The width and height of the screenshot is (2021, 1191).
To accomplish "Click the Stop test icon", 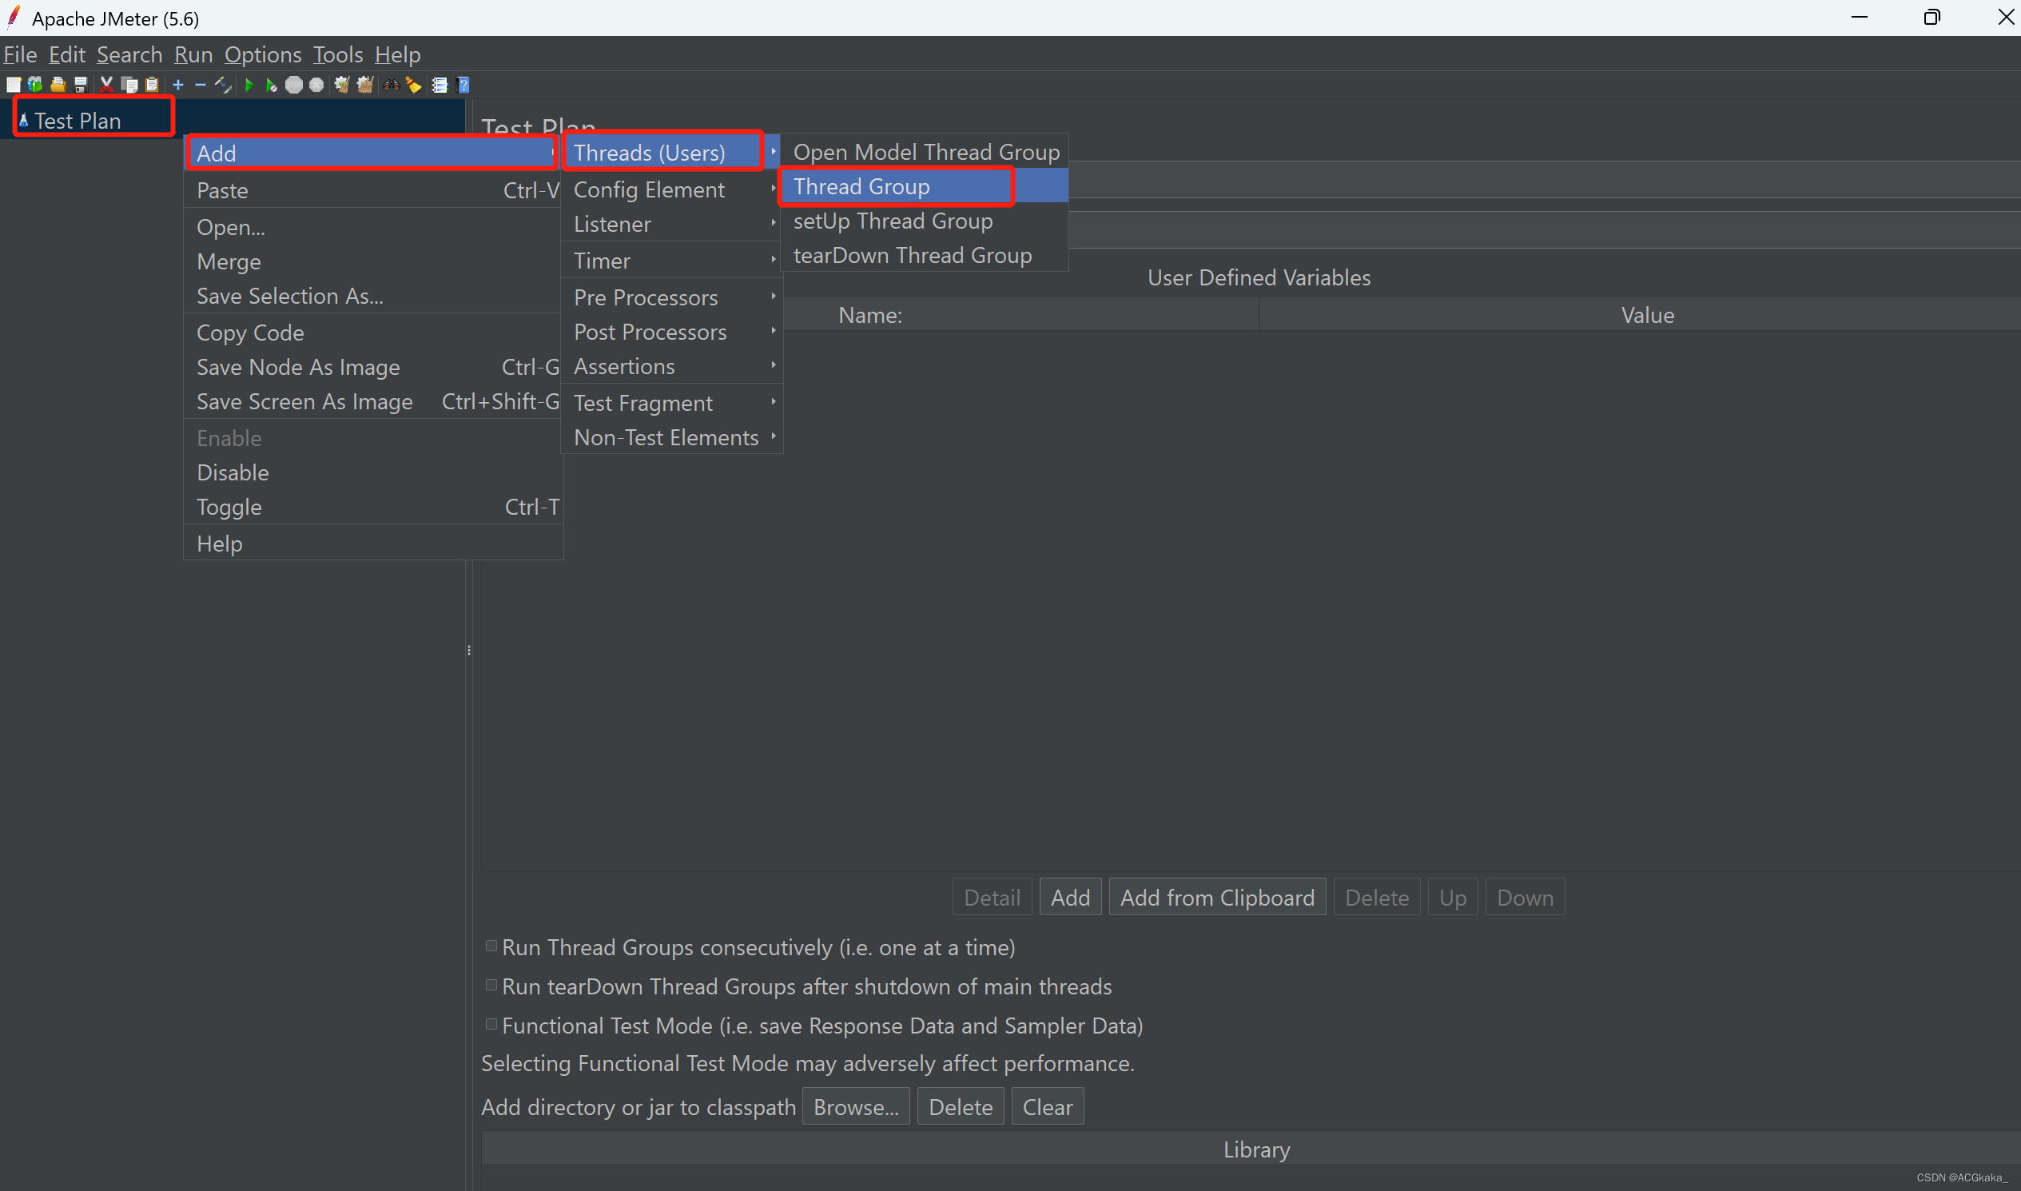I will pyautogui.click(x=294, y=85).
